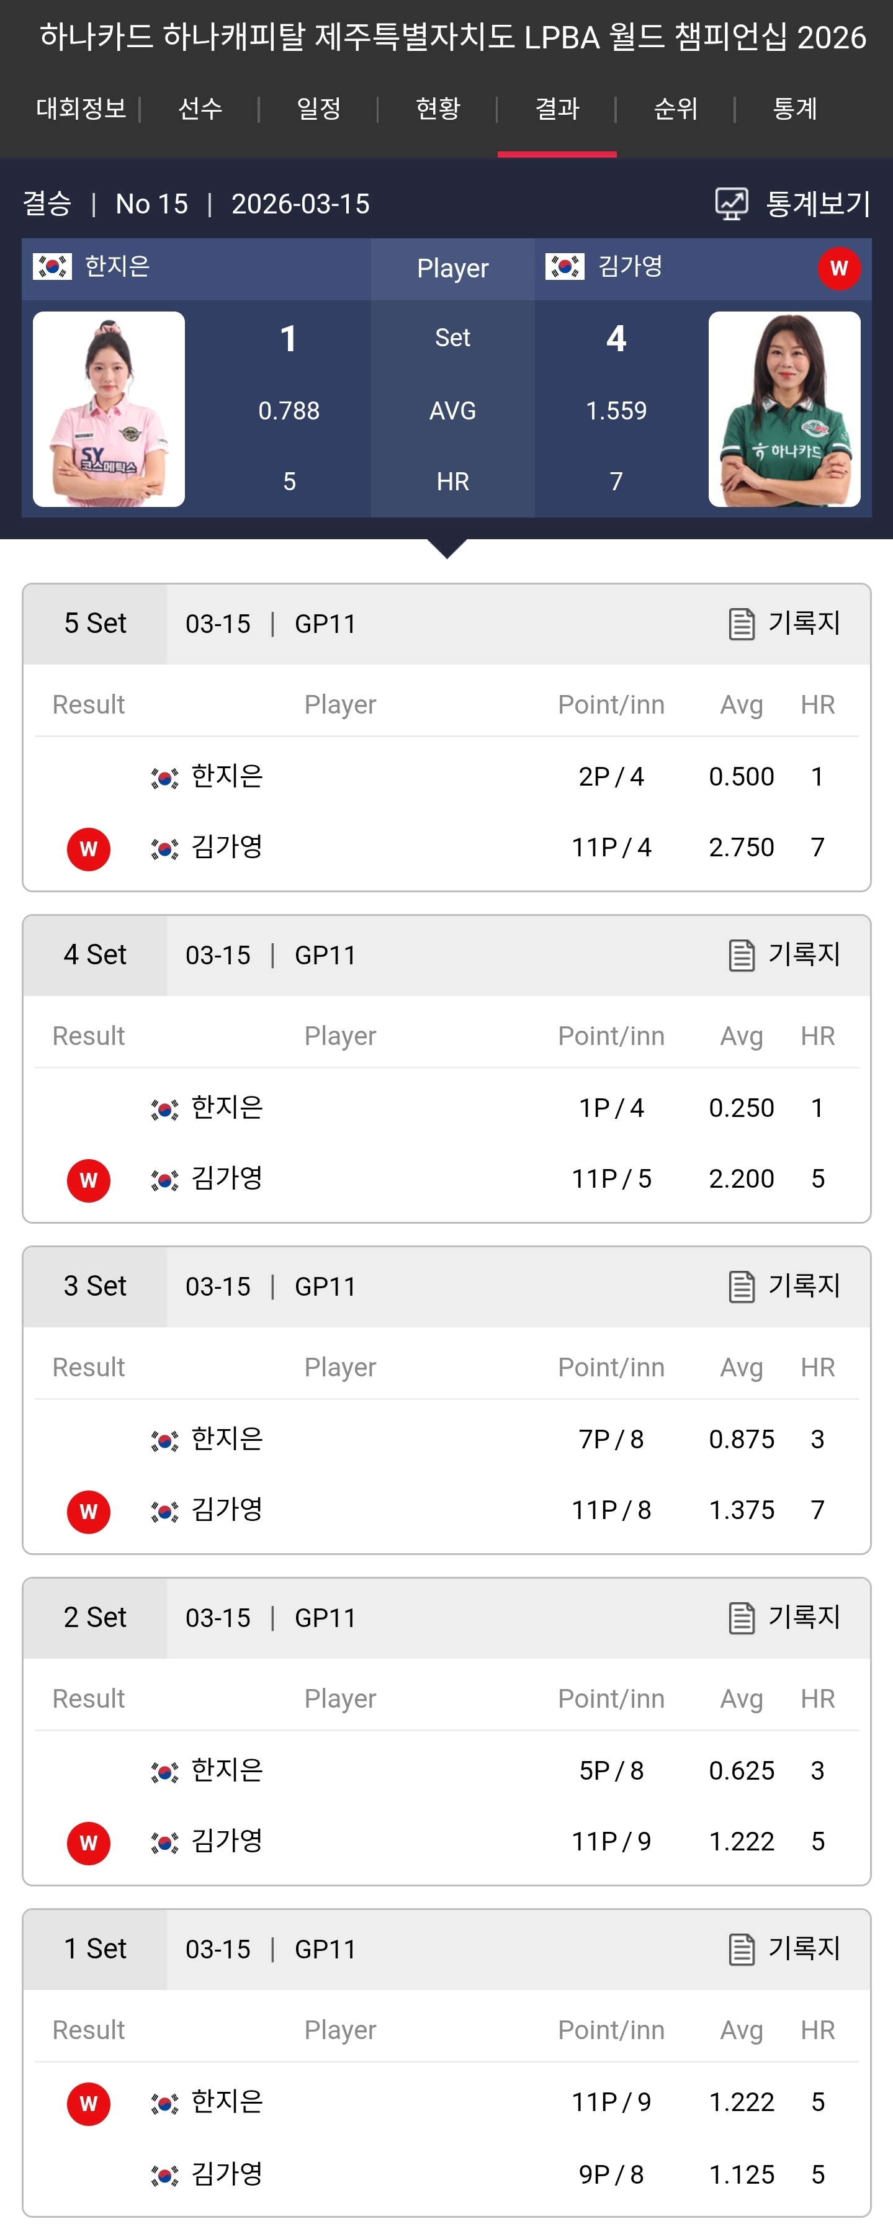Screen dimensions: 893x2224
Task: Click the Korean flag beside 한지은 header
Action: (52, 267)
